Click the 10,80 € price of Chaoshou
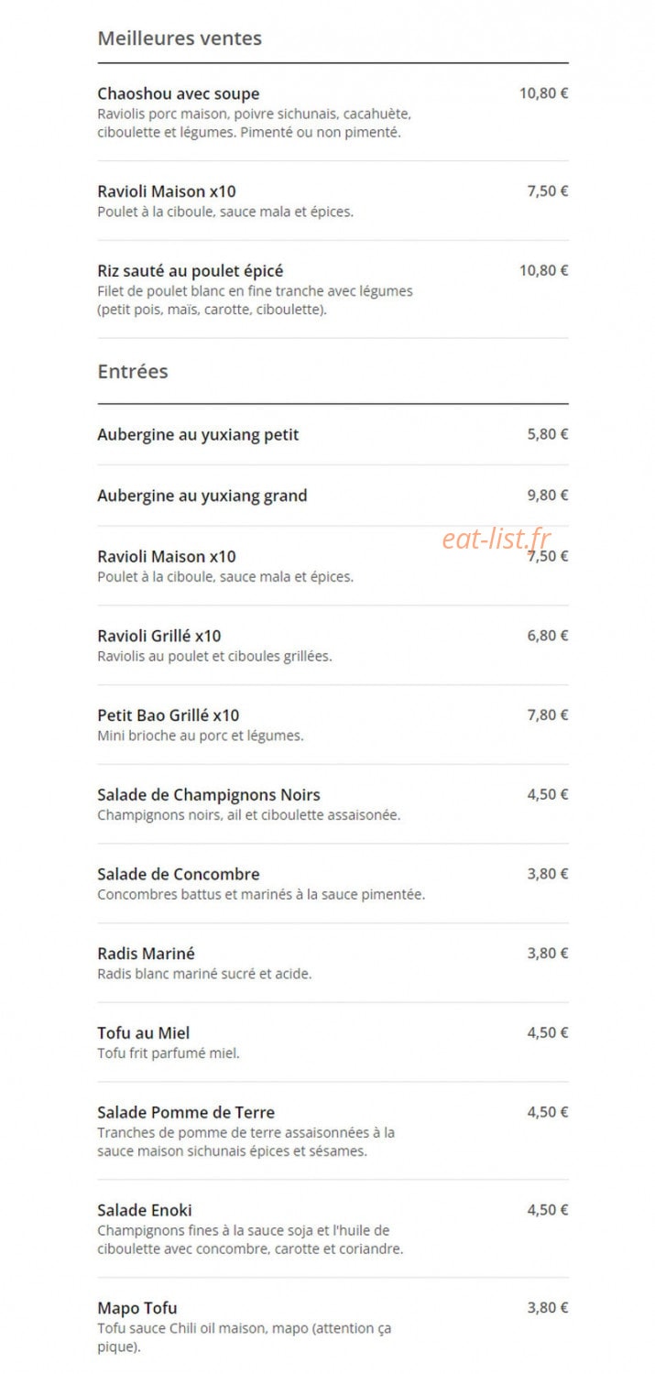655x1374 pixels. pyautogui.click(x=544, y=93)
